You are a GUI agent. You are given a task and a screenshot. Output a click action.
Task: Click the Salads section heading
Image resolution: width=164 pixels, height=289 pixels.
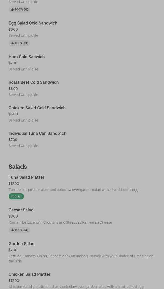[x=18, y=167]
